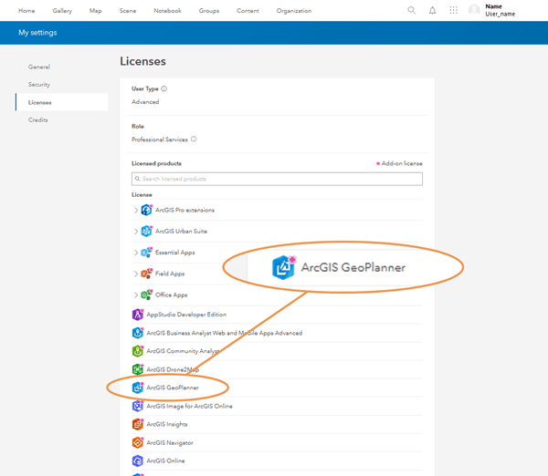Click the ArcGIS Insights icon
The width and height of the screenshot is (548, 476).
point(138,424)
